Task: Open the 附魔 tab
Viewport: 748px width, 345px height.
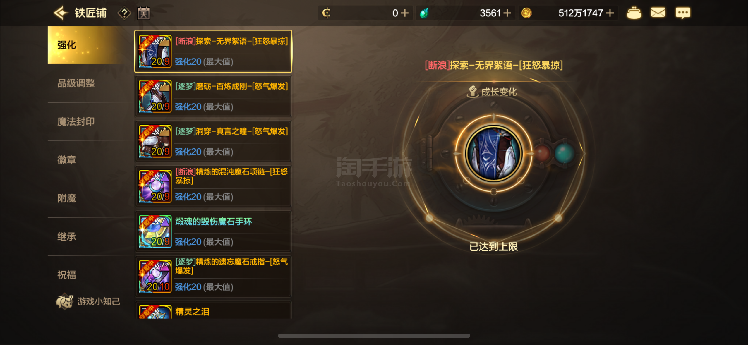Action: pos(67,198)
